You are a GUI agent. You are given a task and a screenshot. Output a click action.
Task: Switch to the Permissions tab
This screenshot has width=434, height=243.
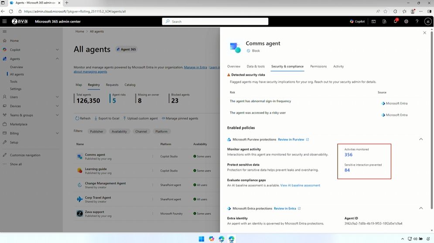coord(318,66)
